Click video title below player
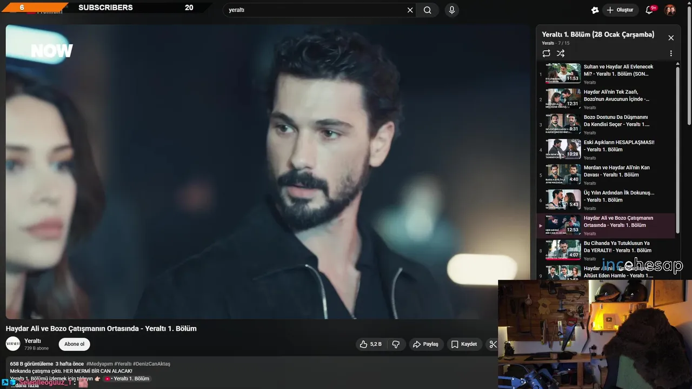 [x=101, y=328]
